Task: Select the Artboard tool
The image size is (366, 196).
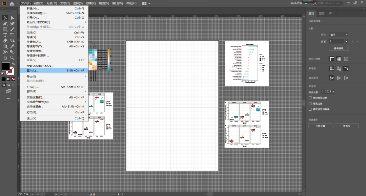Action: pyautogui.click(x=5, y=58)
